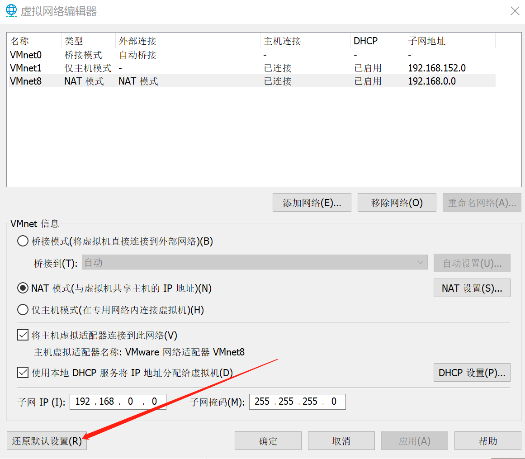
Task: Click 桥接模式 type cell of VMnet0
Action: click(83, 55)
